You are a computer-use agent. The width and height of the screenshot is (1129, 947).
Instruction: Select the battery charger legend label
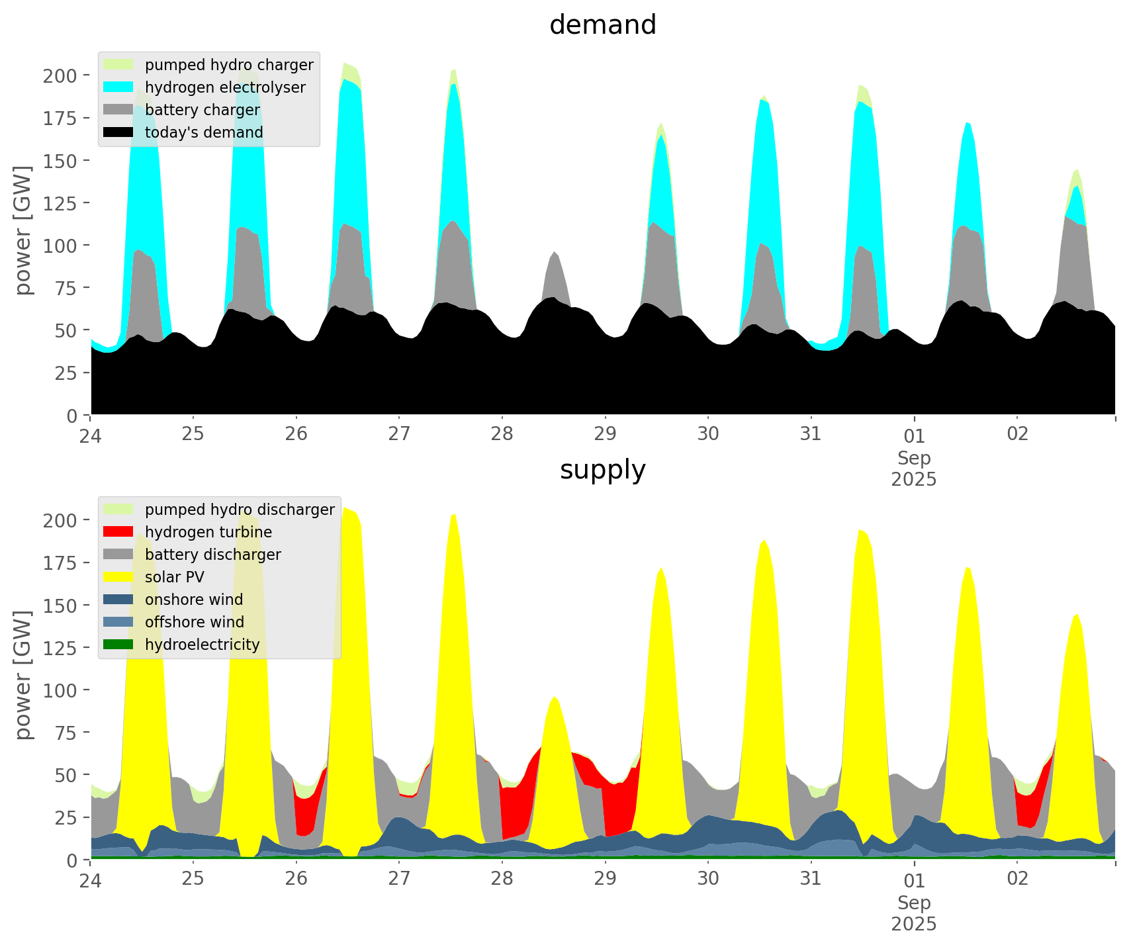[202, 110]
